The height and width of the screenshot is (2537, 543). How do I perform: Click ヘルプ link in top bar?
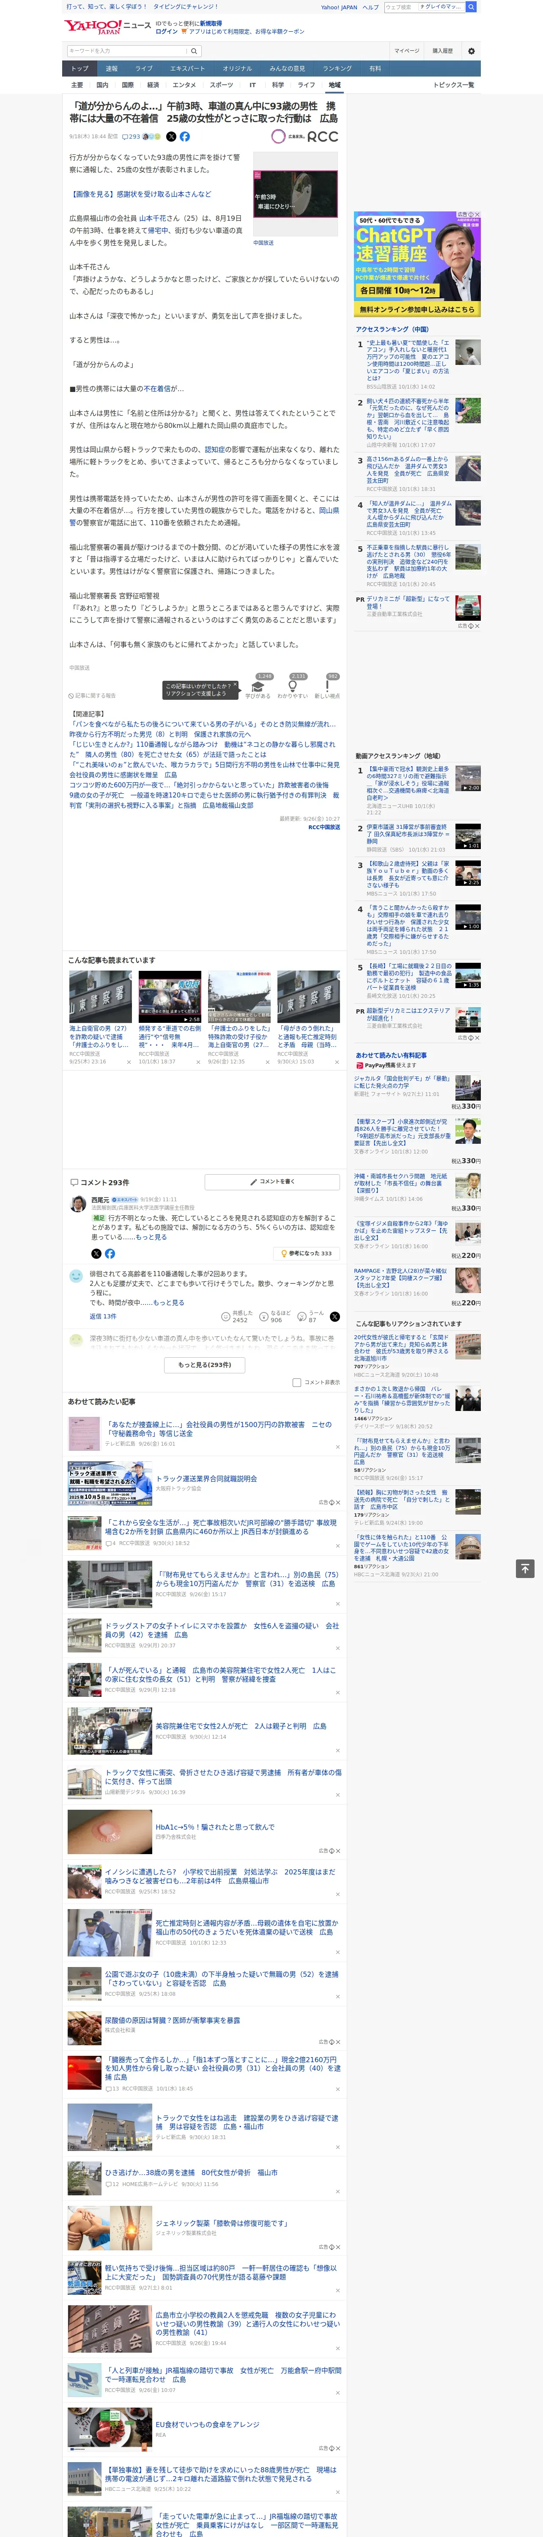370,7
